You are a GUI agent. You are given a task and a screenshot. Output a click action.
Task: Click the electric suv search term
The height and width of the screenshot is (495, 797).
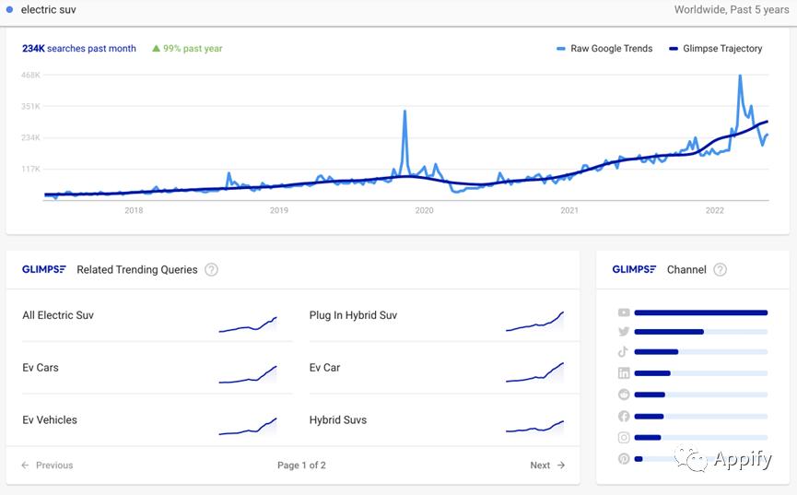[48, 10]
